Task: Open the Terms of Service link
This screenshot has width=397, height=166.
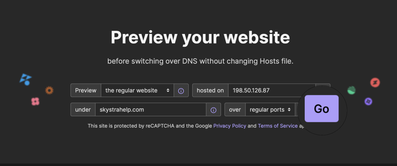Action: click(x=278, y=126)
